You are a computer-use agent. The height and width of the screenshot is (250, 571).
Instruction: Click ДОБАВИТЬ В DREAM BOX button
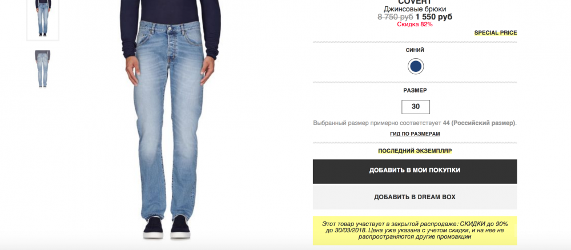(415, 197)
